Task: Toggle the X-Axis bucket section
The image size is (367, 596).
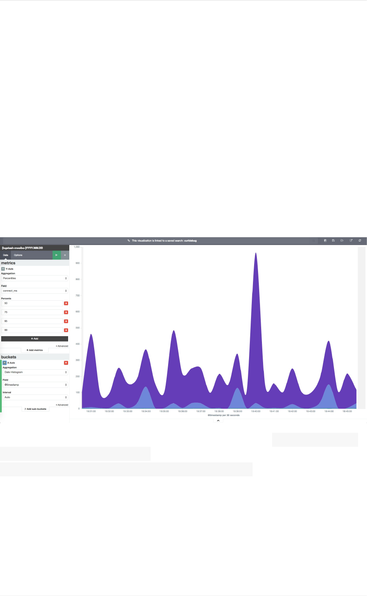Action: pyautogui.click(x=5, y=363)
